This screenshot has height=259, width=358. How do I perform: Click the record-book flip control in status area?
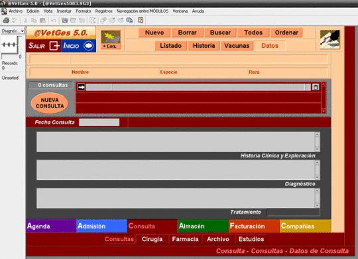(x=9, y=44)
